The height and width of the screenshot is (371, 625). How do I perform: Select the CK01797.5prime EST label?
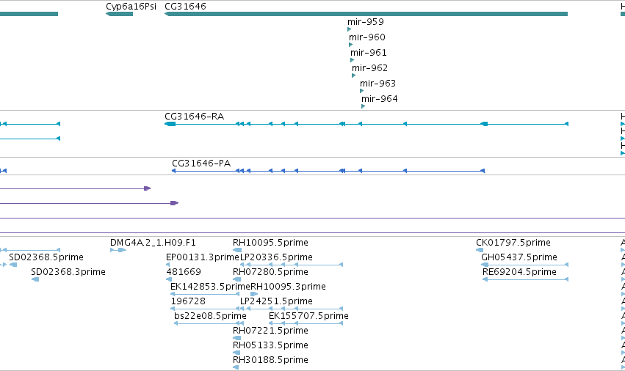pyautogui.click(x=513, y=243)
